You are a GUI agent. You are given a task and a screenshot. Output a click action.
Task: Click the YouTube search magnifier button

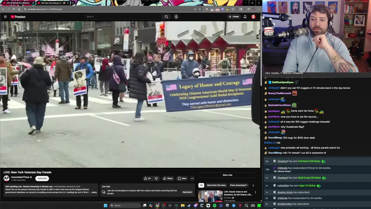[x=166, y=17]
